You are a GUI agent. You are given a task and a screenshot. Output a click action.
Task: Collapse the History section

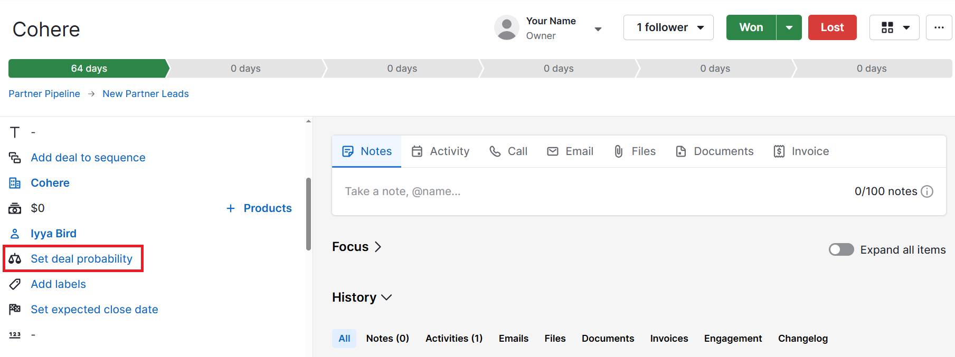pos(362,297)
